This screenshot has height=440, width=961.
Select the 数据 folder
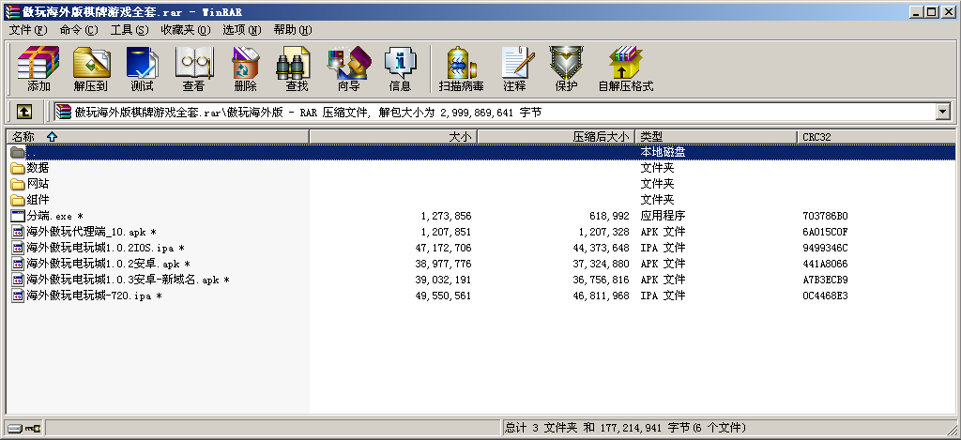tap(38, 168)
